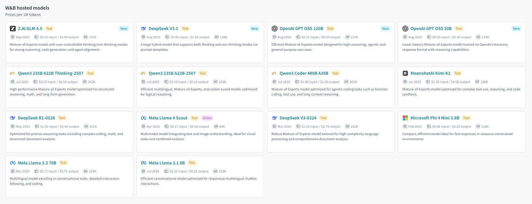Click context window icon beside 64K
Image resolution: width=532 pixels, height=204 pixels.
216,126
